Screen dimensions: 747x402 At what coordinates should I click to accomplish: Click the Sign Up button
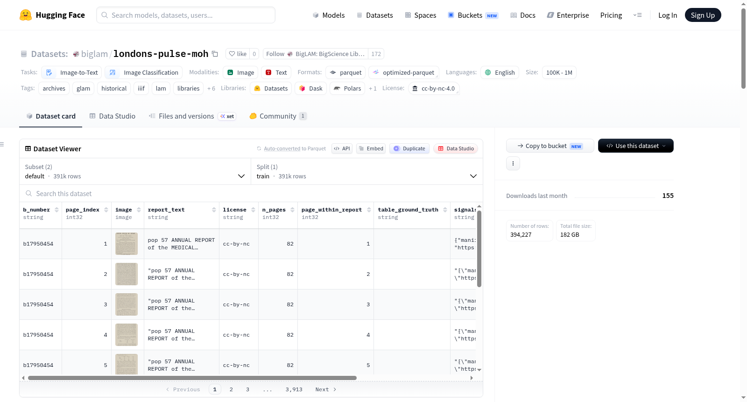click(703, 15)
